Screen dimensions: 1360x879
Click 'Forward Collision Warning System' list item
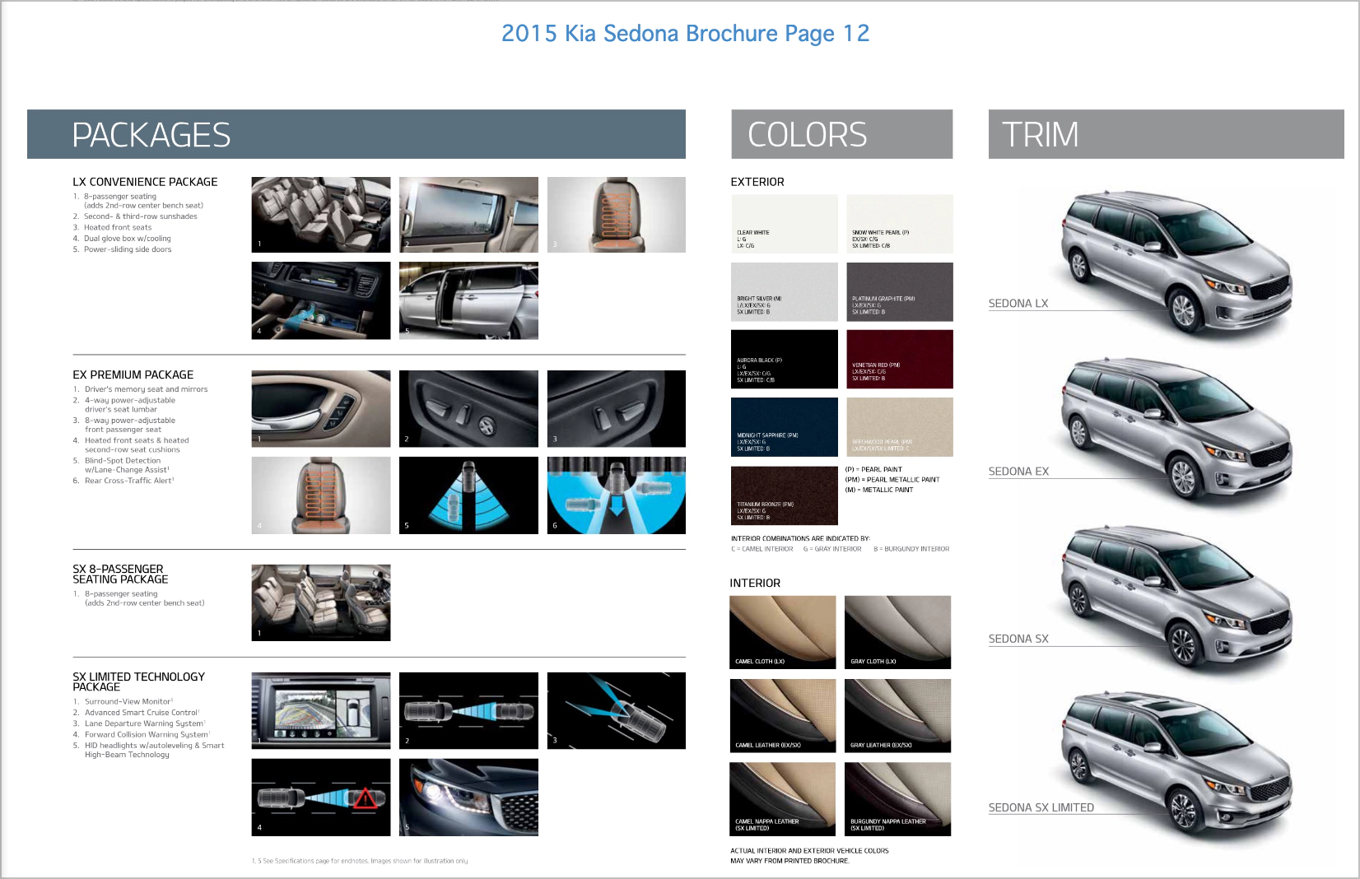pyautogui.click(x=147, y=734)
